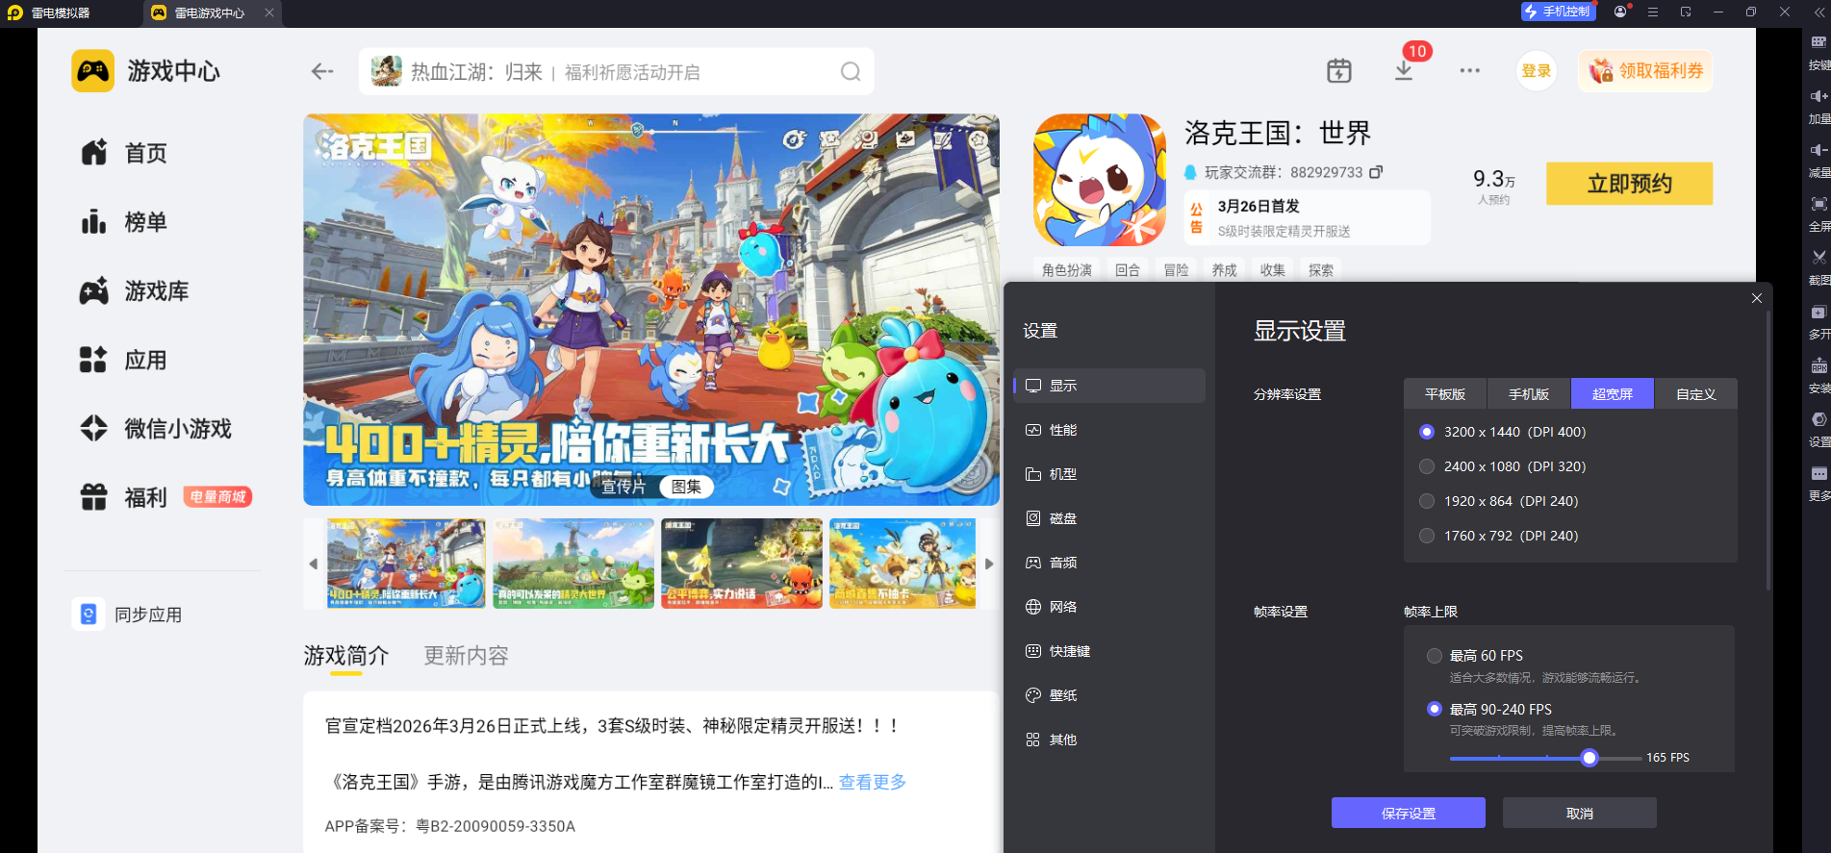The height and width of the screenshot is (853, 1831).
Task: Click the 领取福利券 coupon button
Action: click(x=1645, y=71)
